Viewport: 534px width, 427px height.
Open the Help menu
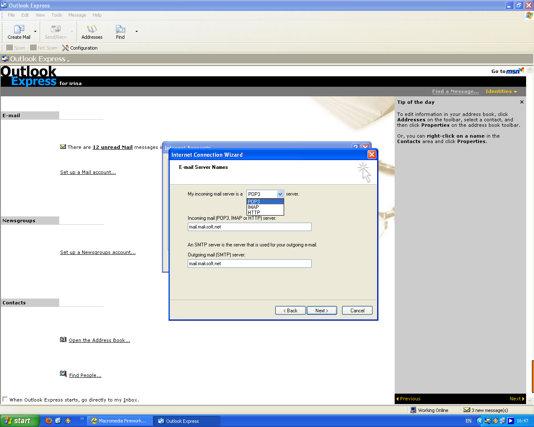click(x=97, y=15)
